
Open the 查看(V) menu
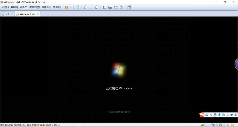click(x=24, y=7)
